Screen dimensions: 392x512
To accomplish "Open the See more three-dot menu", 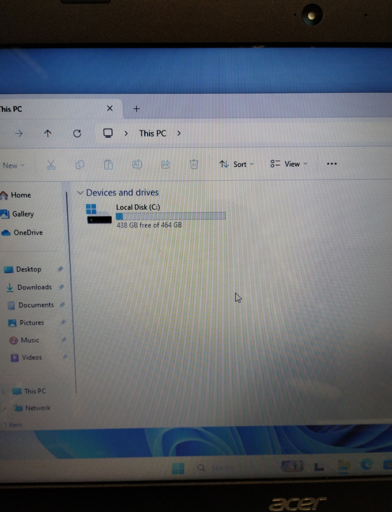I will [x=332, y=164].
